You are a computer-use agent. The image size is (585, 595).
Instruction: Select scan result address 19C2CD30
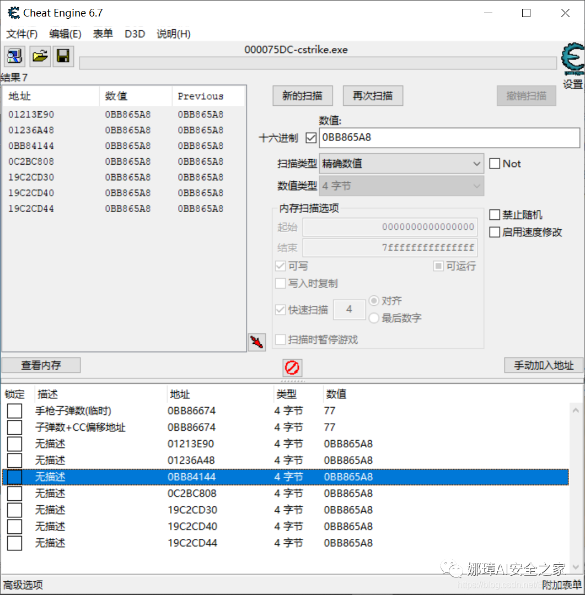(31, 177)
